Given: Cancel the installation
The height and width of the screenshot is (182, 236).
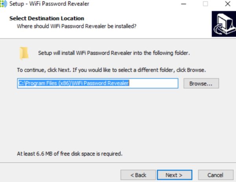Looking at the screenshot, I should pyautogui.click(x=216, y=175).
